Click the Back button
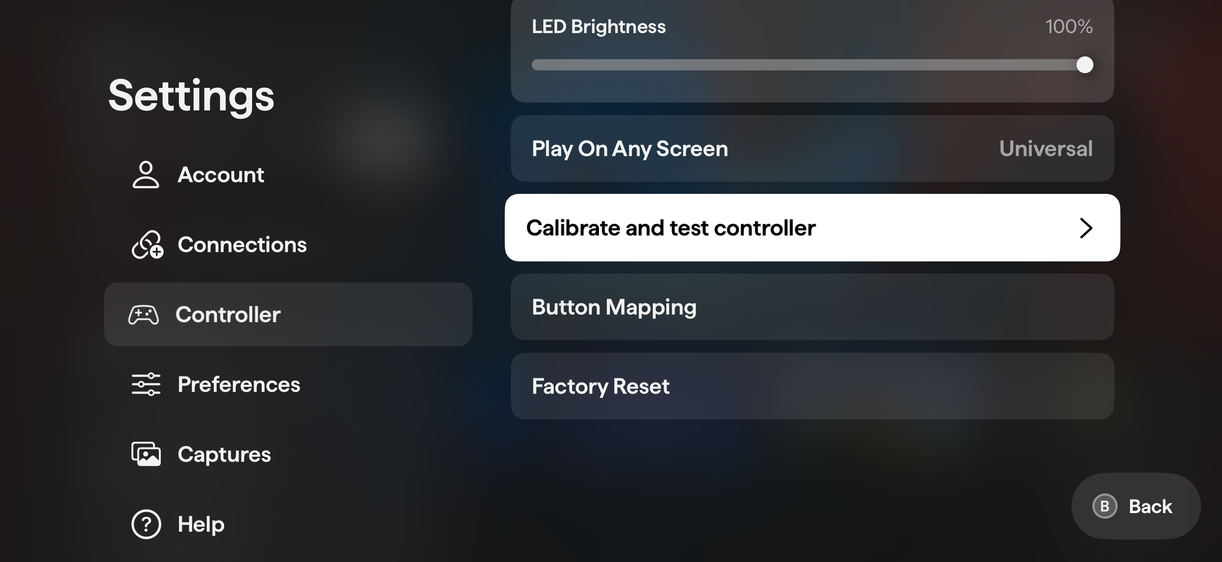 [x=1136, y=506]
